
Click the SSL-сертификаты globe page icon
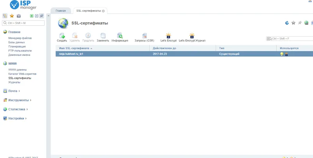tap(63, 23)
